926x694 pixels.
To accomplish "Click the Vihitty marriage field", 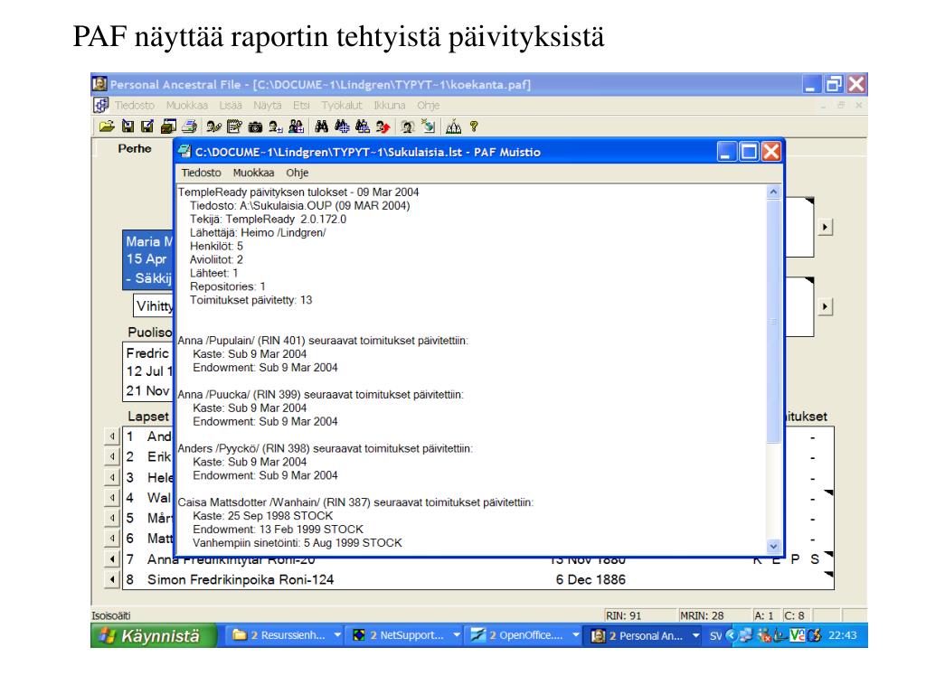I will (154, 305).
